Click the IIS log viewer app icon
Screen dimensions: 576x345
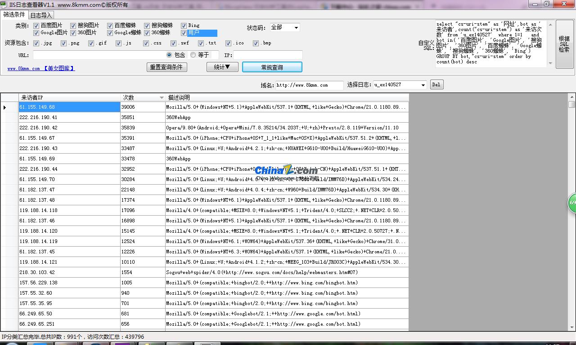click(x=4, y=4)
